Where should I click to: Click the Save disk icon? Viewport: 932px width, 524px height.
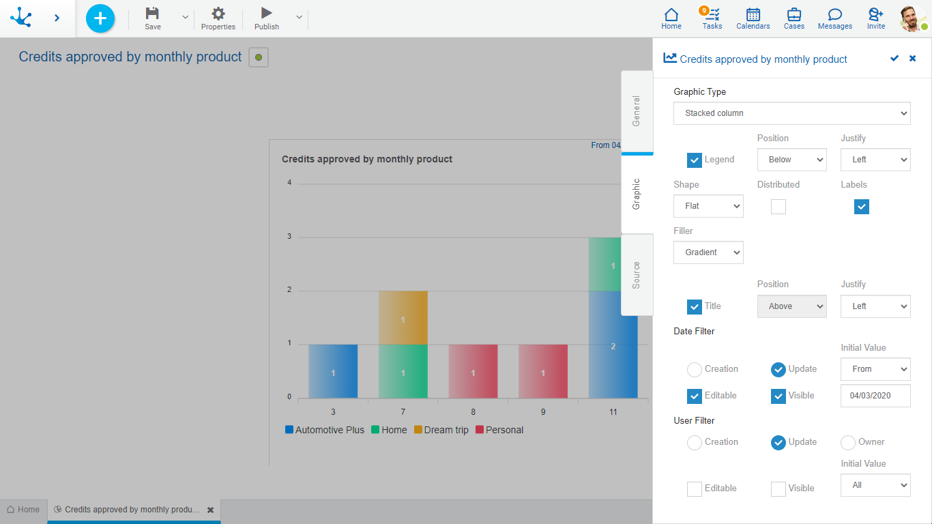click(x=153, y=14)
